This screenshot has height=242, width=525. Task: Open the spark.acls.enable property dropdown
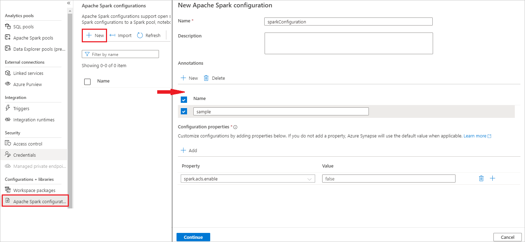point(310,178)
